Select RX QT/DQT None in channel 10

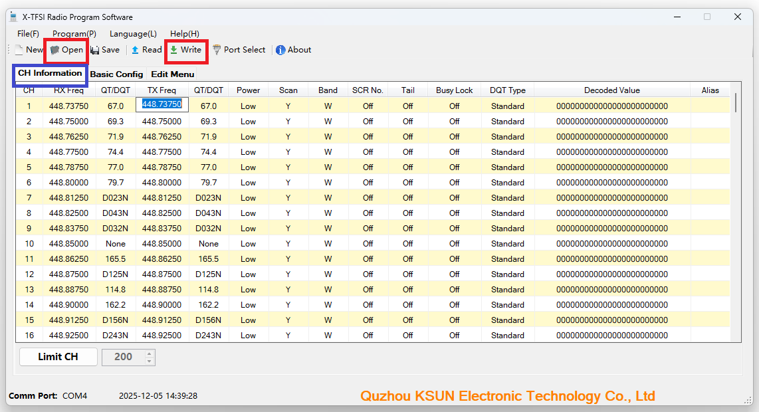pos(115,243)
